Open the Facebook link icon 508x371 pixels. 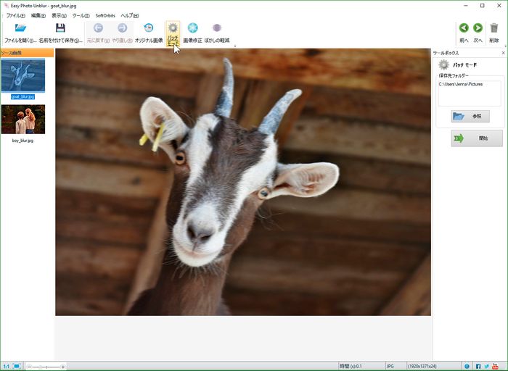(478, 366)
